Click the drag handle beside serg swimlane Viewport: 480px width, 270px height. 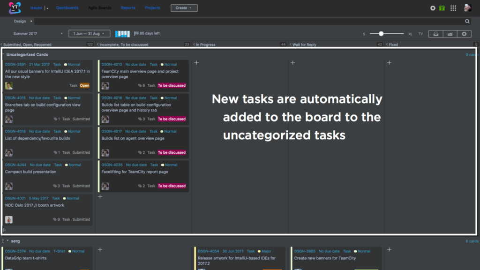tap(3, 241)
